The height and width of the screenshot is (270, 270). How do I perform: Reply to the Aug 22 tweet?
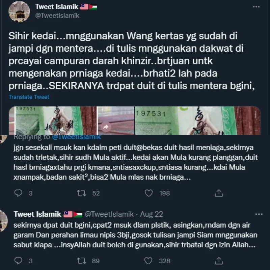click(18, 261)
